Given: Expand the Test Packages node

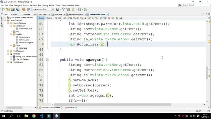Looking at the screenshot, I should coord(8,51).
